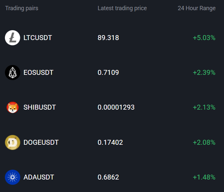Click the Shiba Inu coin icon
The width and height of the screenshot is (224, 192).
pos(12,107)
